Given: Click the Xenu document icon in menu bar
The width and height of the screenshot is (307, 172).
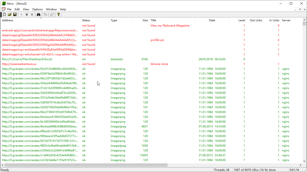Looking at the screenshot, I should click(x=3, y=9).
